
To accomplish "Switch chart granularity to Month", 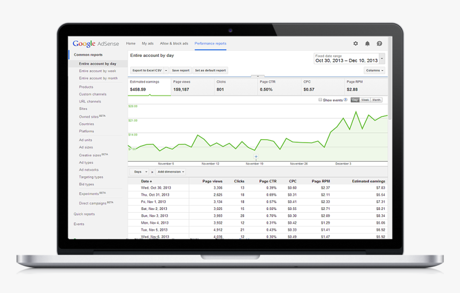I will pos(377,100).
